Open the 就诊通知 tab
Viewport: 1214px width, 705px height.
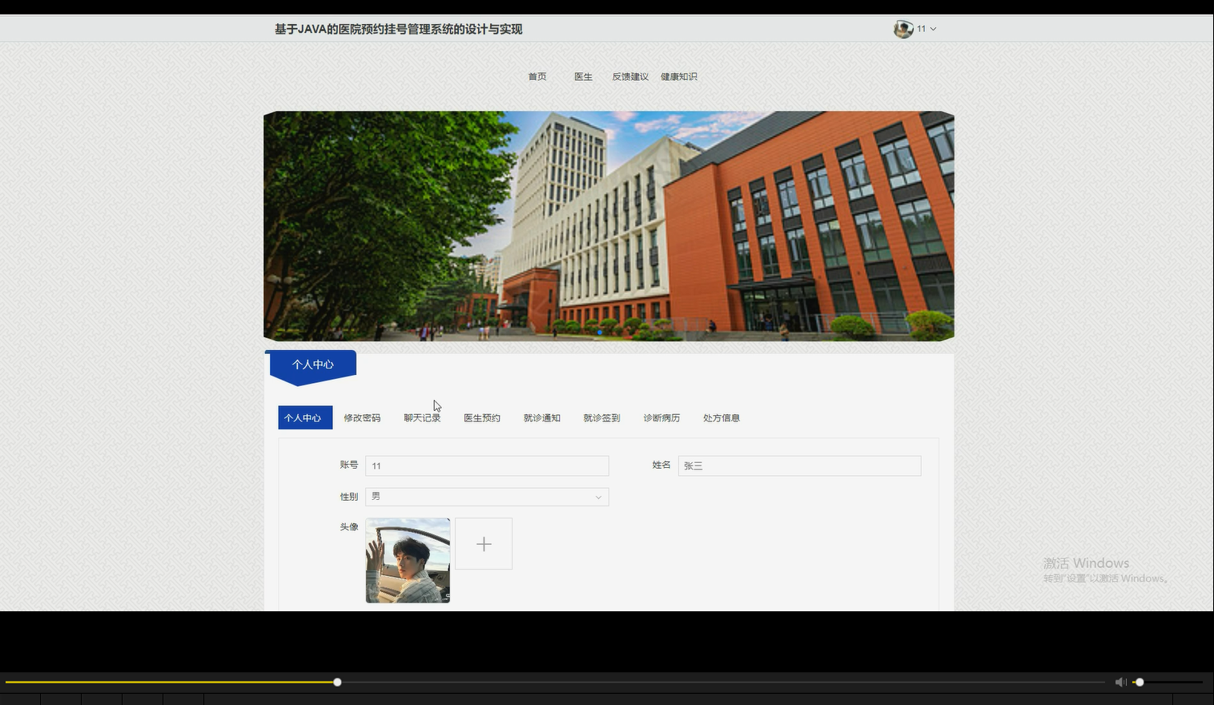coord(542,418)
